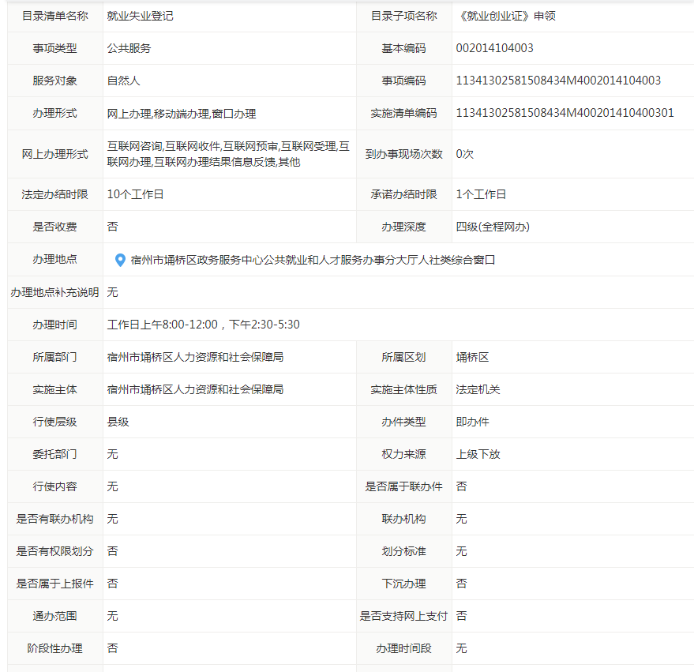Select the 法定机关 entity nature value
Image resolution: width=694 pixels, height=672 pixels.
(478, 389)
